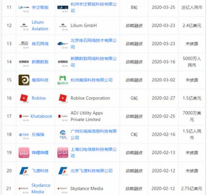This screenshot has height=195, width=207.
Task: Open the 炼石网络 project link
Action: [40, 44]
